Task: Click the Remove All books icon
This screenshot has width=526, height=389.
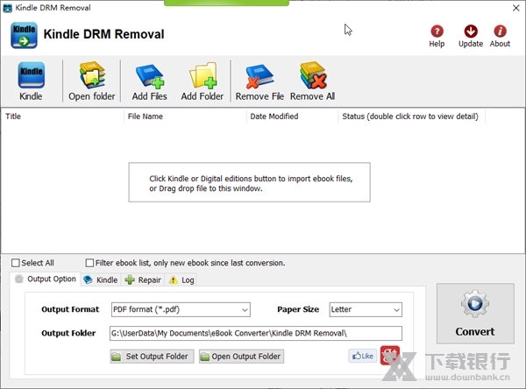Action: pos(313,75)
